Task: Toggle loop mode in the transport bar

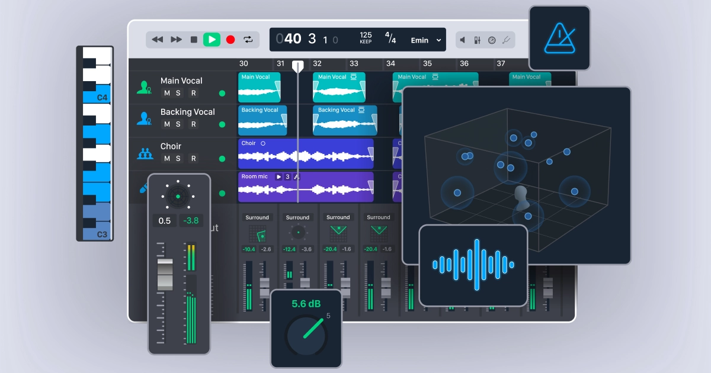Action: tap(248, 40)
